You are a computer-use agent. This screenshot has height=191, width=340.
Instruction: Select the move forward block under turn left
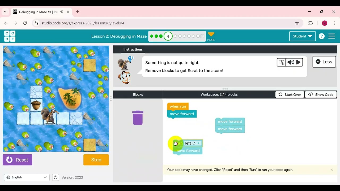[x=187, y=151]
